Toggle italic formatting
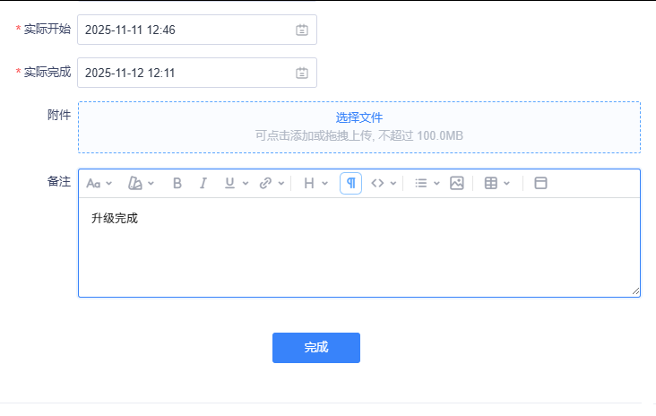656x416 pixels. coord(203,183)
